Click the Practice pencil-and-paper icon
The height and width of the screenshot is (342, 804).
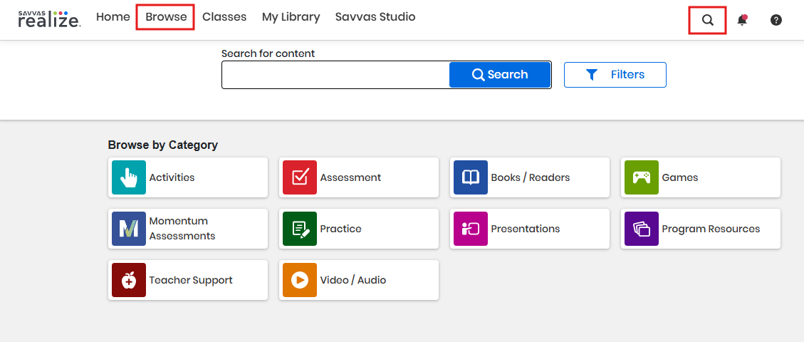click(300, 229)
